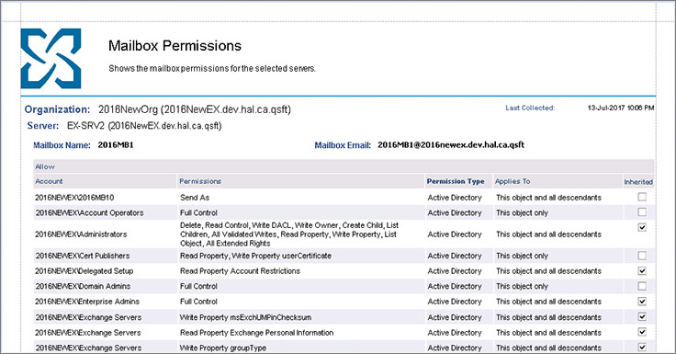676x354 pixels.
Task: Click the Allow section label
Action: tap(45, 166)
